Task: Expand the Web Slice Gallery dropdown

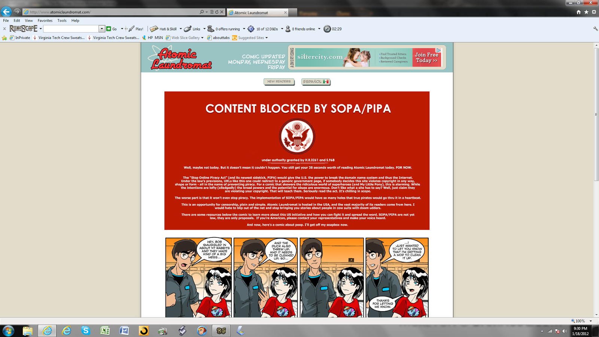Action: 202,38
